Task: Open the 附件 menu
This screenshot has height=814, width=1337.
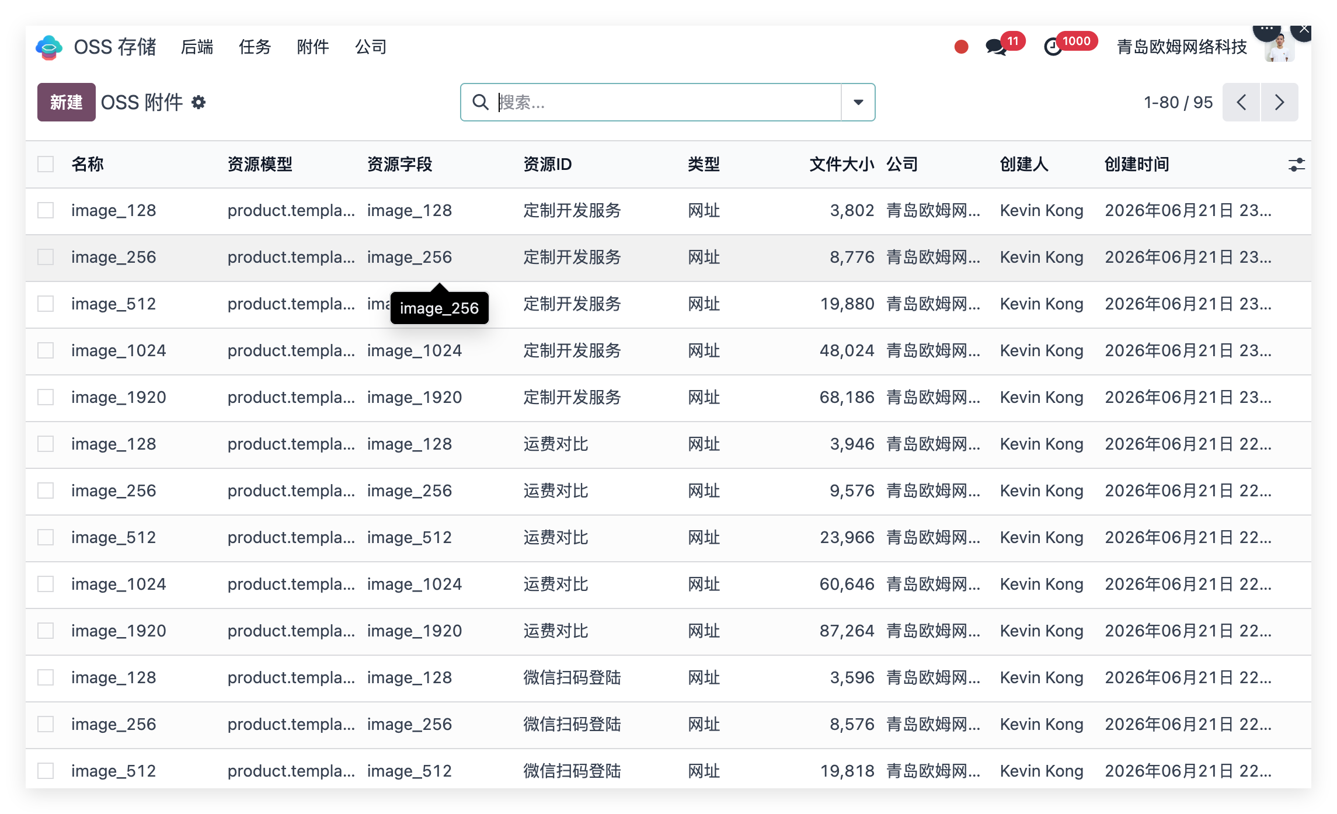Action: [x=313, y=47]
